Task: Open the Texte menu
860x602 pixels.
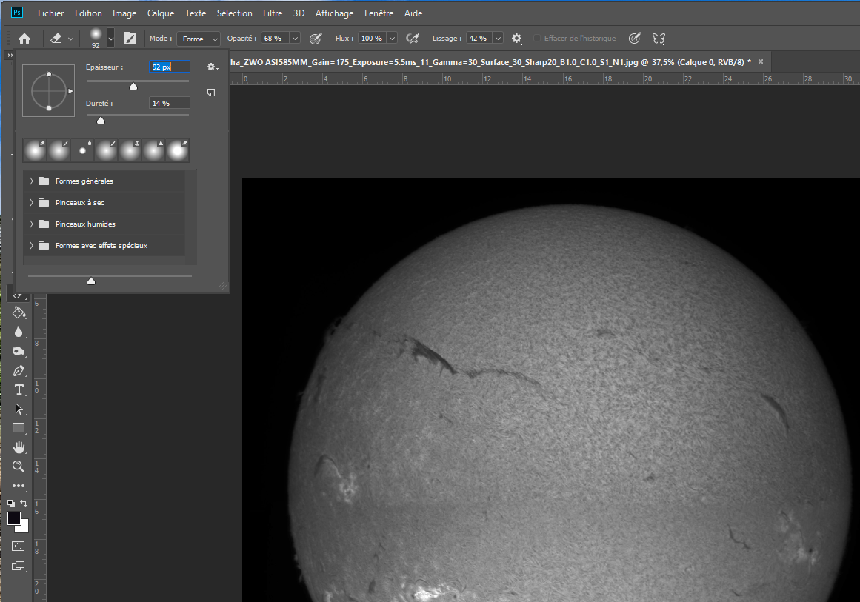Action: tap(196, 13)
